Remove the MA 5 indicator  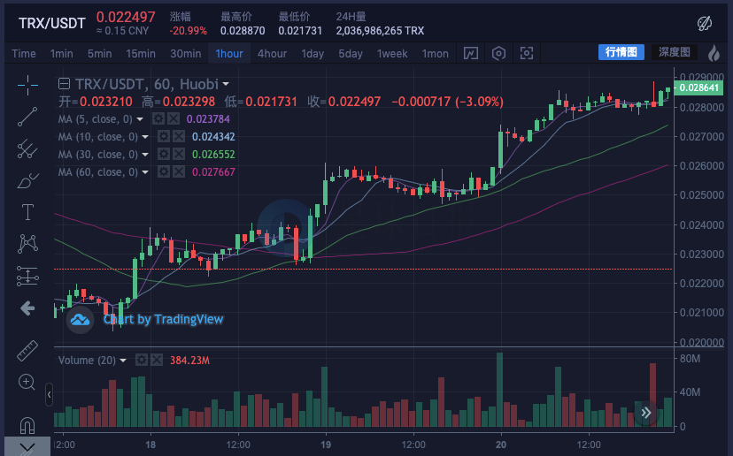click(x=174, y=118)
